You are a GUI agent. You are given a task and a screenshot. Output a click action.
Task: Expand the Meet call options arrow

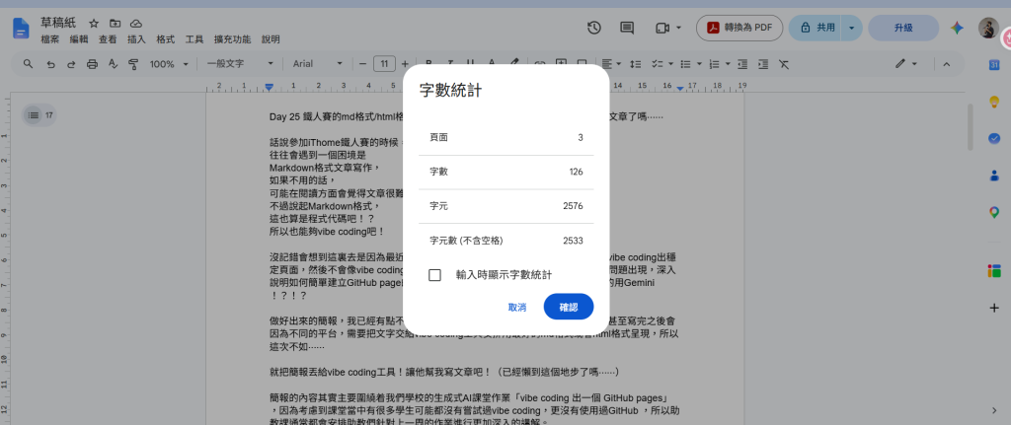(678, 28)
